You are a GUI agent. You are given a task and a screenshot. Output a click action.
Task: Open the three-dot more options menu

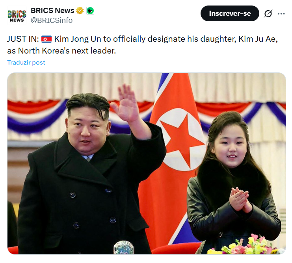pos(281,13)
